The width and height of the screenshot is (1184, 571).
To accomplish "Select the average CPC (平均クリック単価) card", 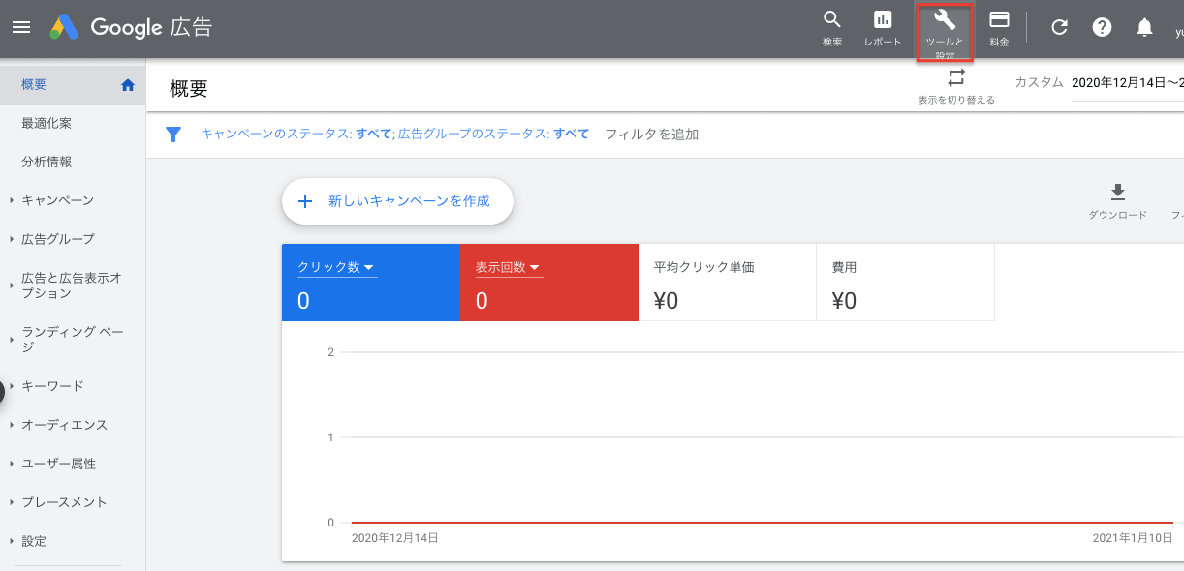I will point(728,283).
